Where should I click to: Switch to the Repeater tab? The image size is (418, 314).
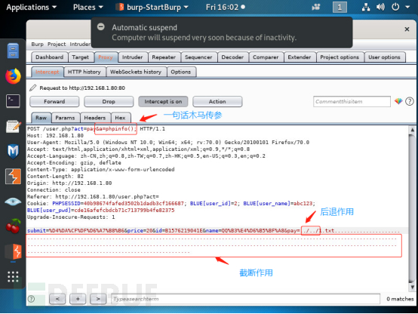[164, 57]
